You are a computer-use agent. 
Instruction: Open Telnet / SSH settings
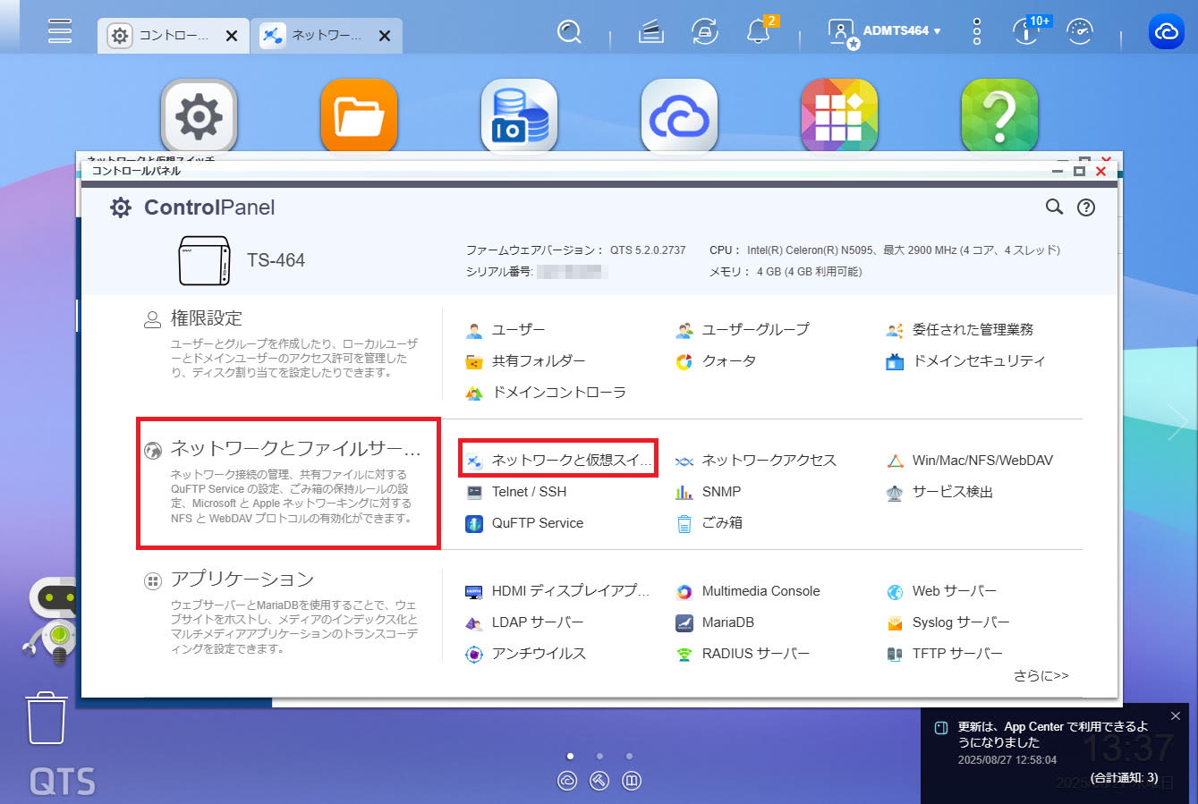click(528, 492)
